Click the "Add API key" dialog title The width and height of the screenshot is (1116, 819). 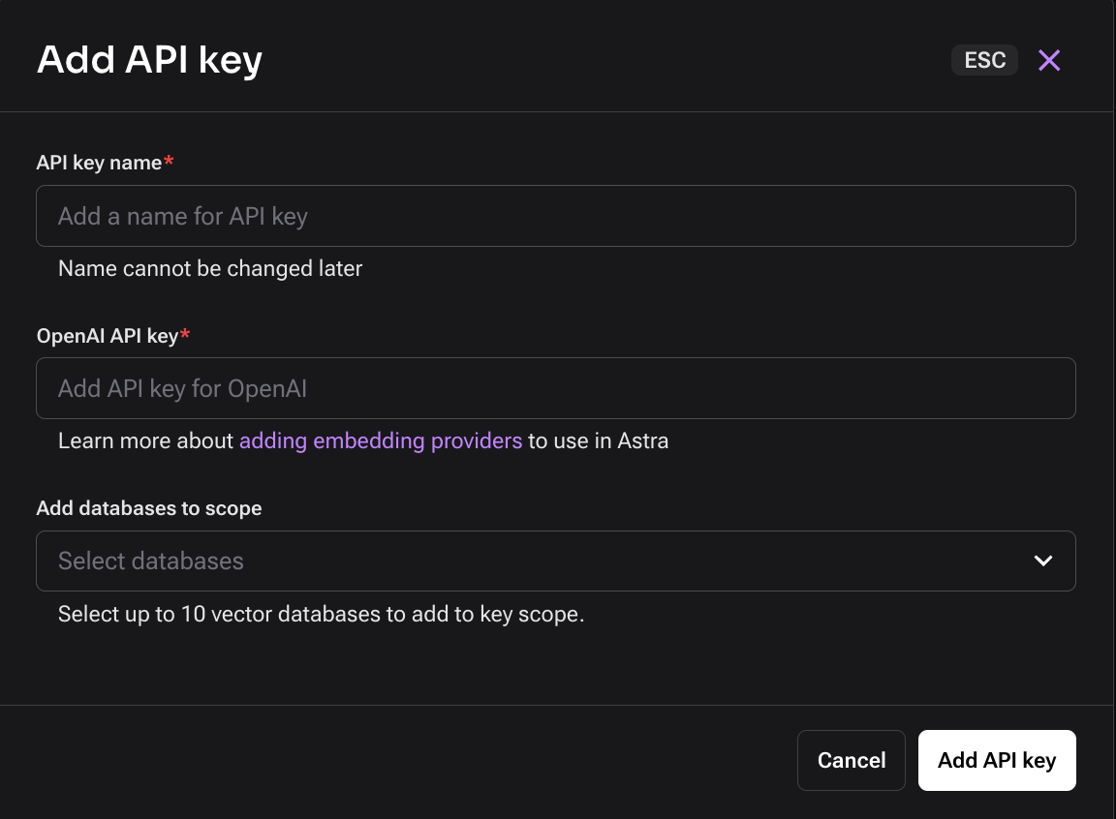[149, 60]
